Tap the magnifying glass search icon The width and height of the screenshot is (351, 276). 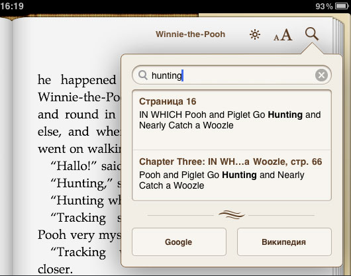(312, 34)
